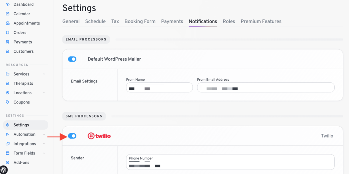Viewport: 349px width, 174px height.
Task: Click the Sender label
Action: (x=77, y=158)
